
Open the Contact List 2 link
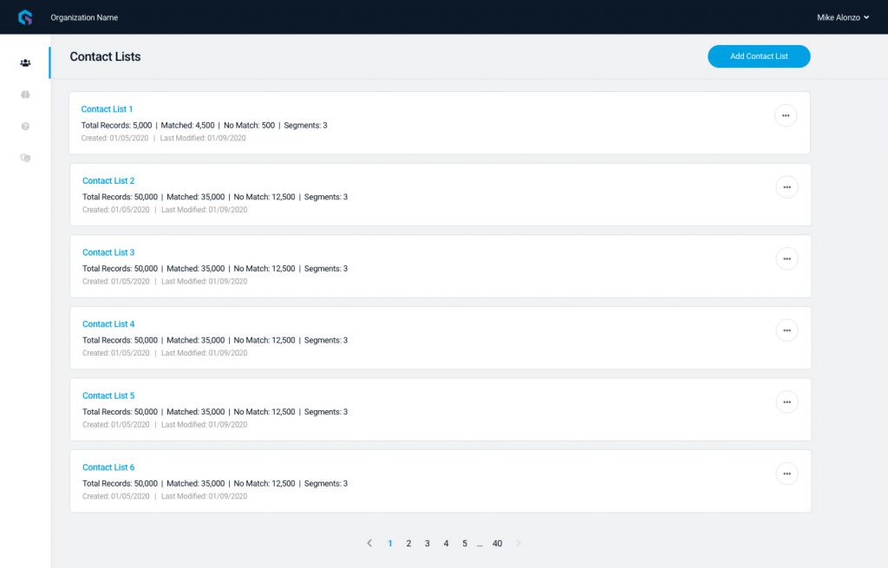tap(108, 180)
